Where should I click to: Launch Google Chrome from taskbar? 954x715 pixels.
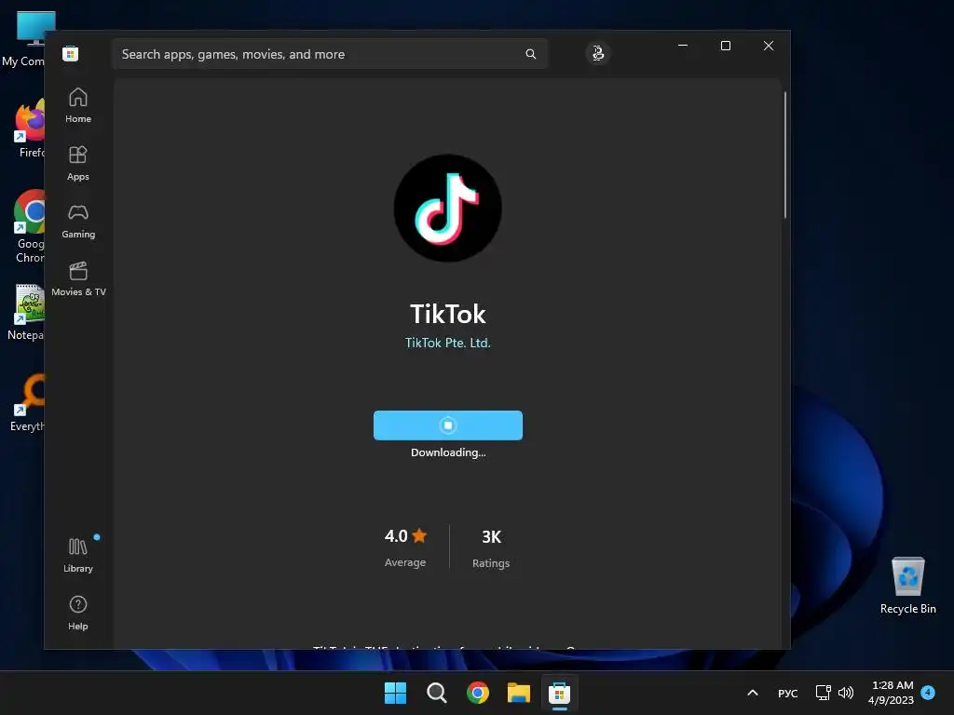(x=478, y=693)
